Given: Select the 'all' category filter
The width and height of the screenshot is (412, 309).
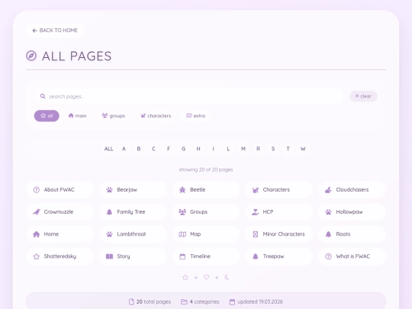Looking at the screenshot, I should click(47, 116).
